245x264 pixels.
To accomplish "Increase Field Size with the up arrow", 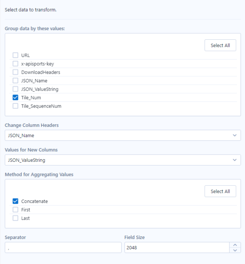I will 235,245.
